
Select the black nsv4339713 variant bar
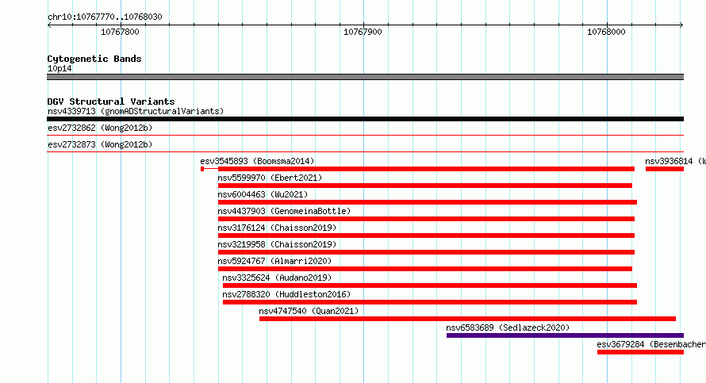pos(365,119)
